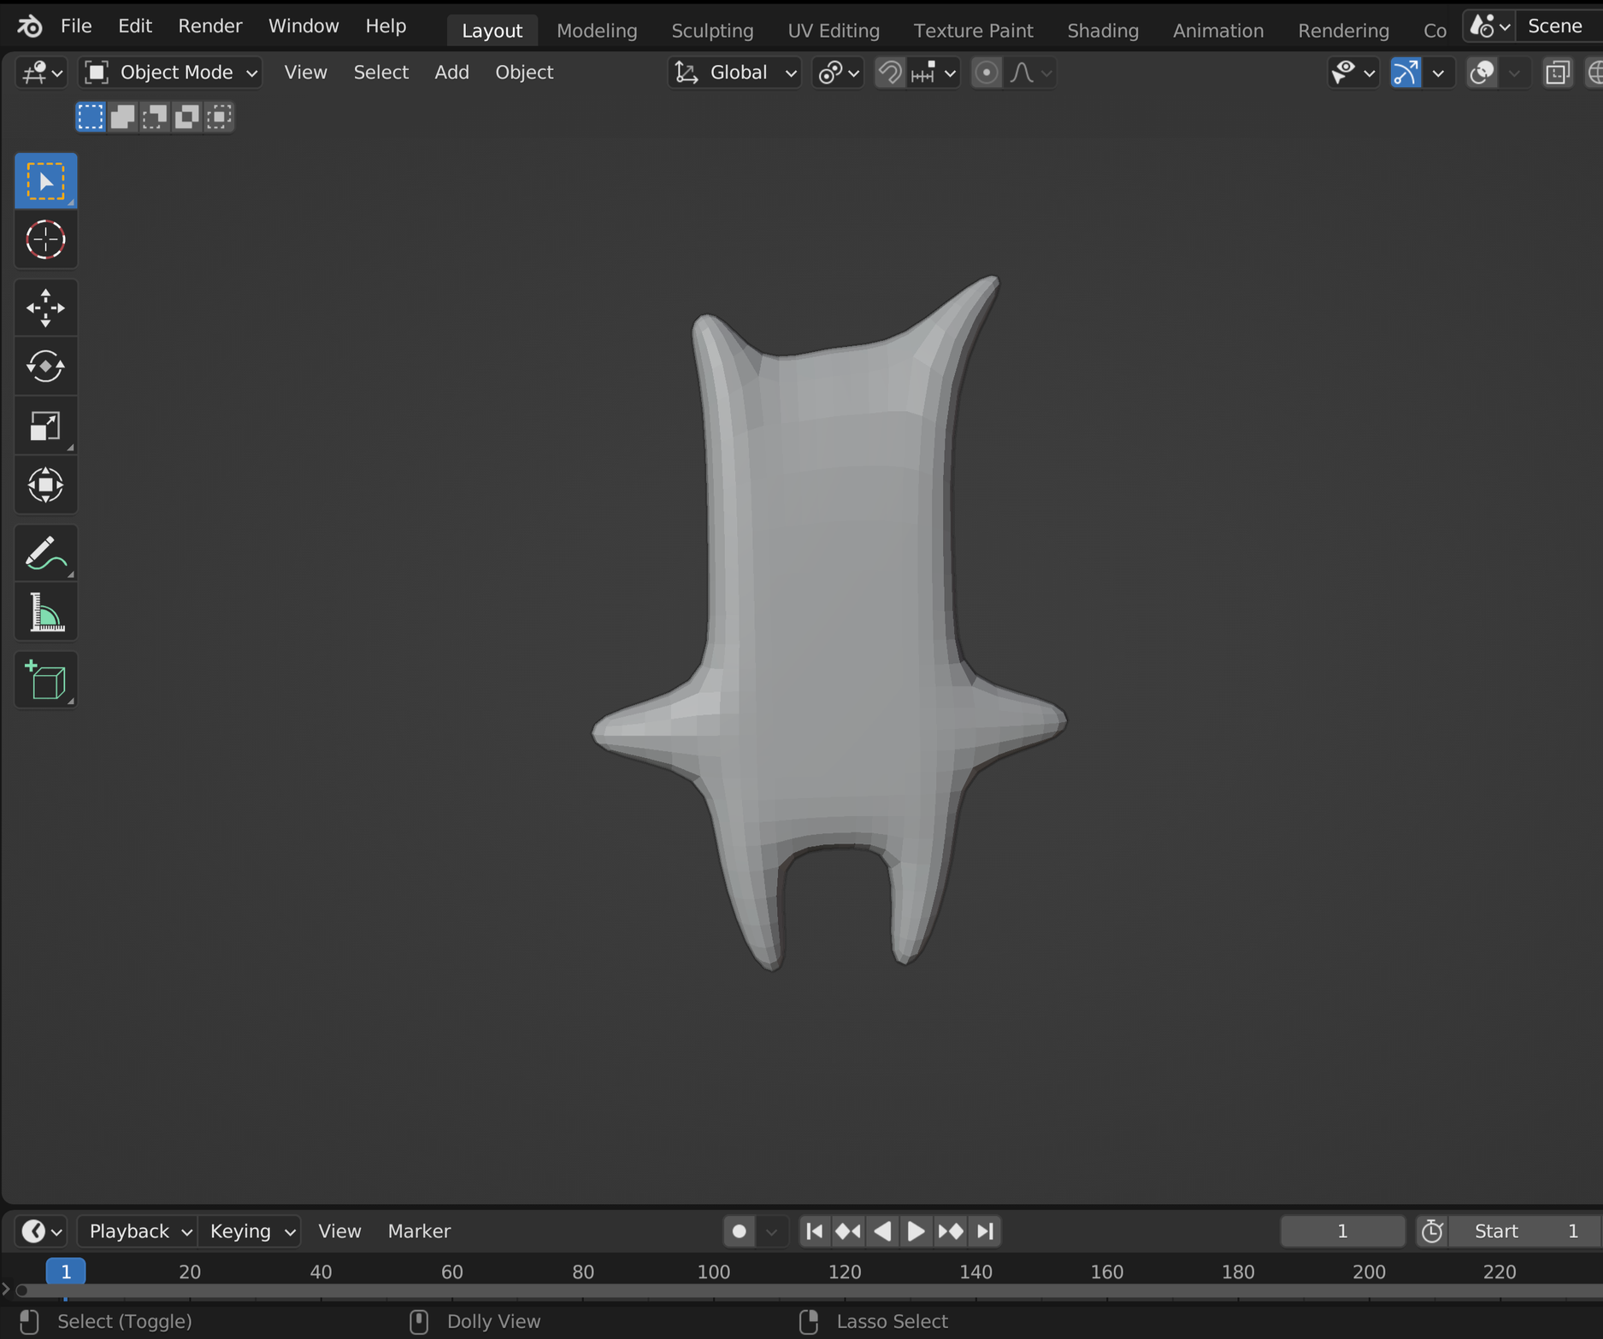The image size is (1603, 1339).
Task: Click the Play animation button
Action: [916, 1231]
